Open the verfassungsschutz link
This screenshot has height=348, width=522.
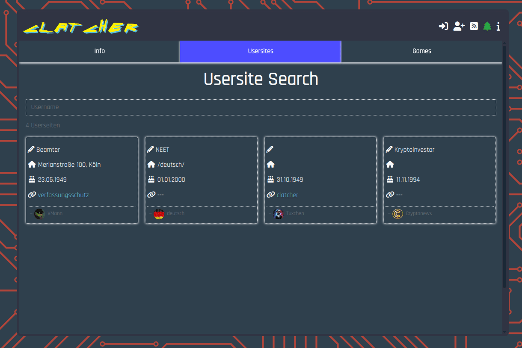tap(63, 195)
